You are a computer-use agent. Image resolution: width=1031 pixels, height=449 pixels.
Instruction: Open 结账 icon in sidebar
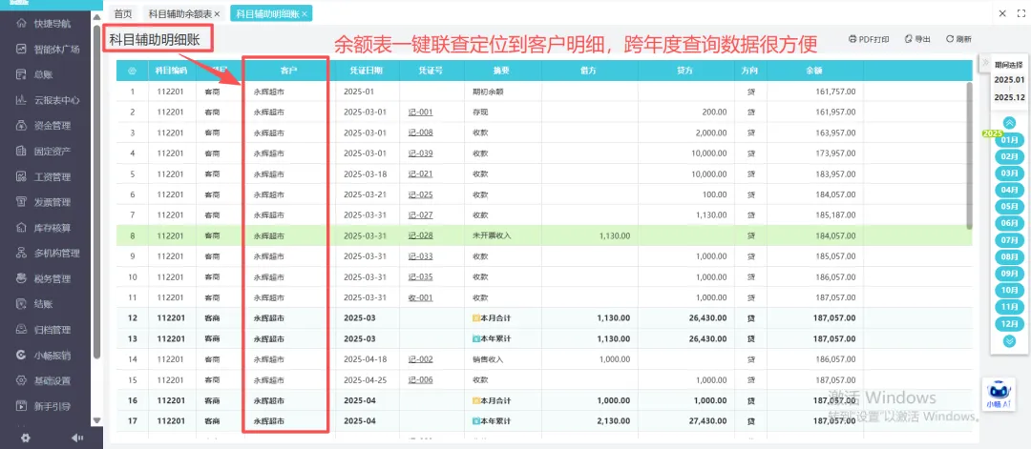22,304
